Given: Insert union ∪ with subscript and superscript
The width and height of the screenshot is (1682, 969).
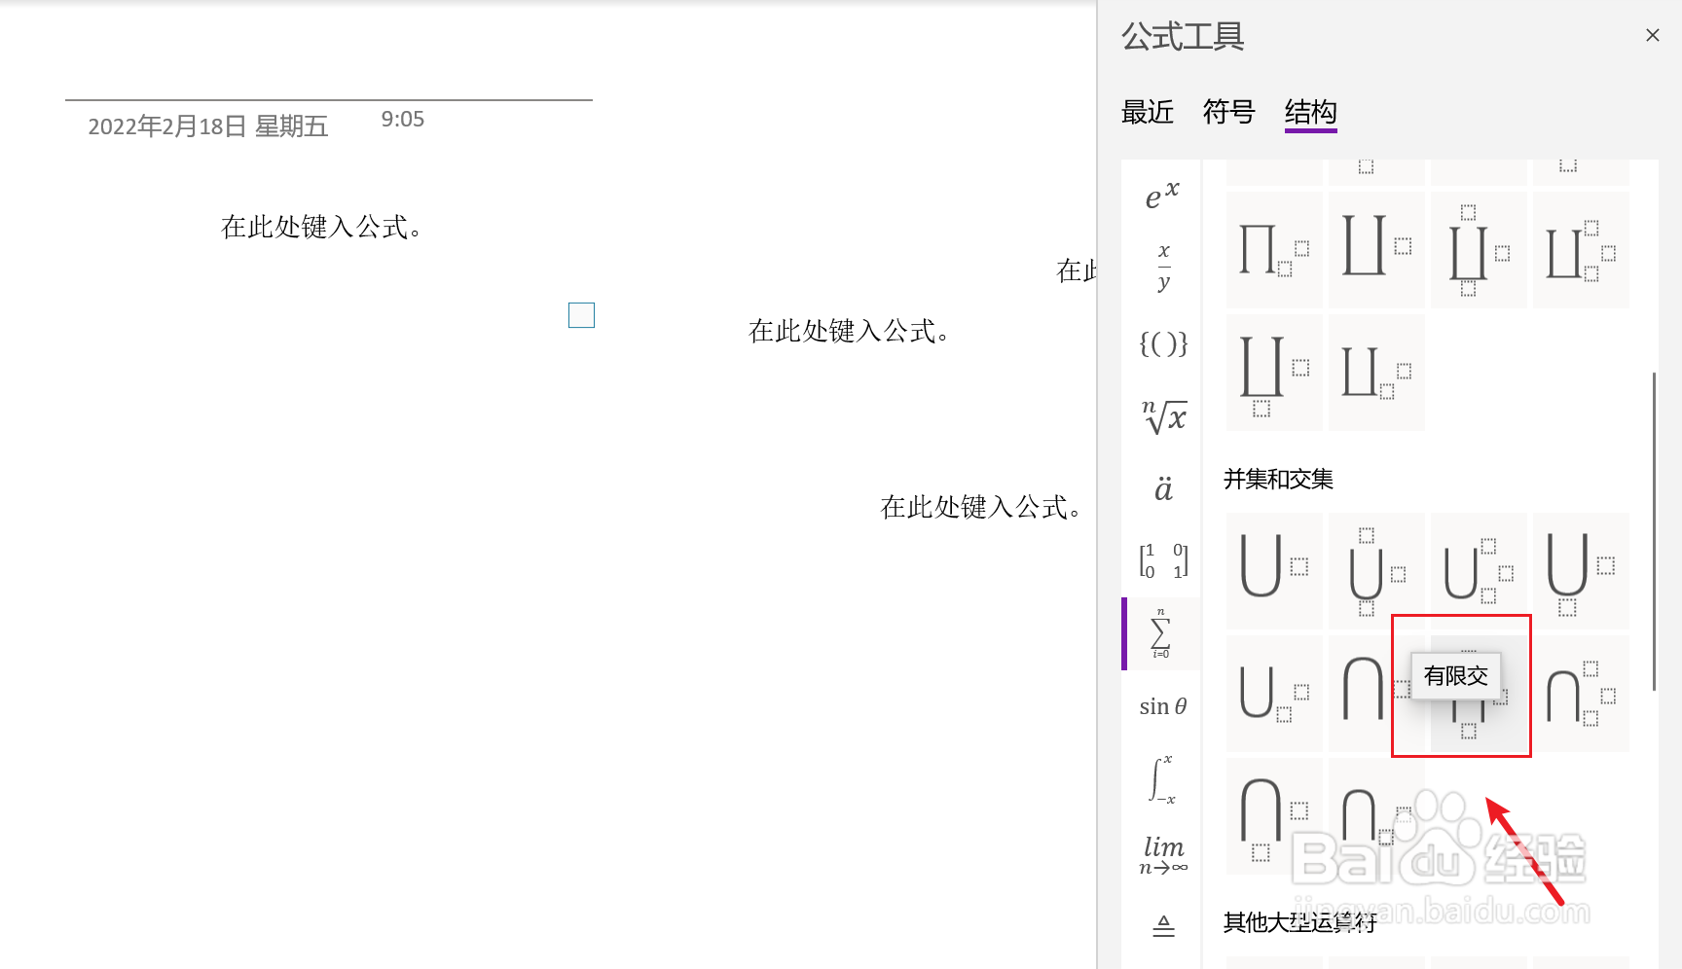Looking at the screenshot, I should (x=1479, y=571).
